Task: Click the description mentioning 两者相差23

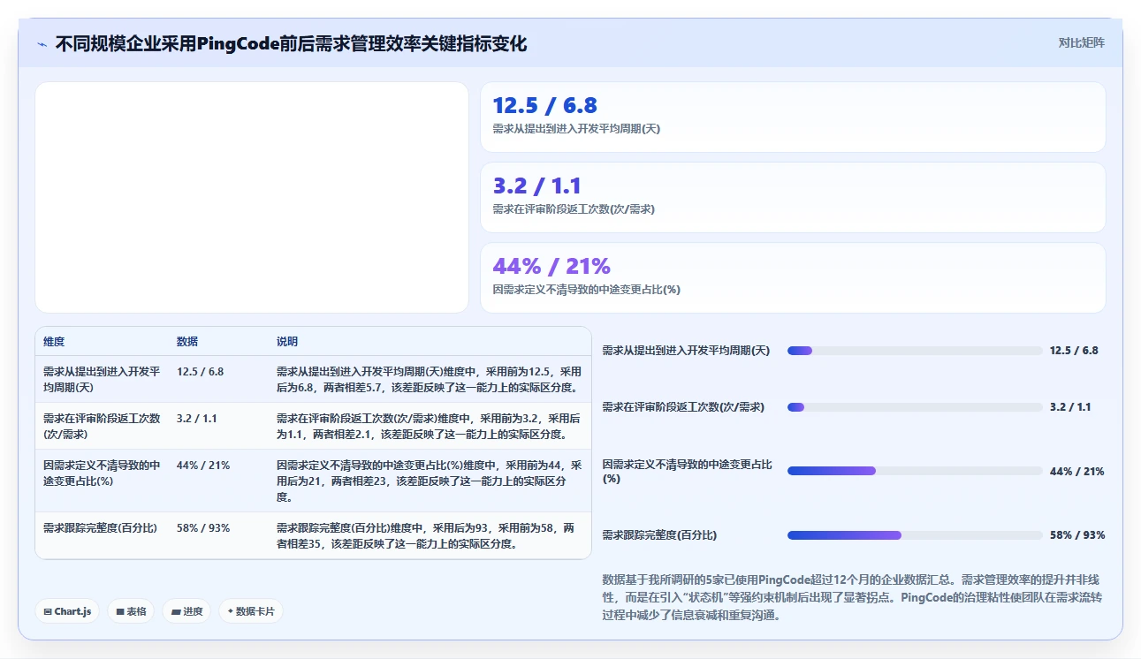Action: click(x=429, y=481)
